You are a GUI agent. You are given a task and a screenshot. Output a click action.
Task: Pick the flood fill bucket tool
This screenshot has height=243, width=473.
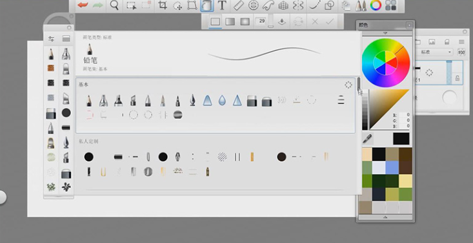tap(207, 5)
